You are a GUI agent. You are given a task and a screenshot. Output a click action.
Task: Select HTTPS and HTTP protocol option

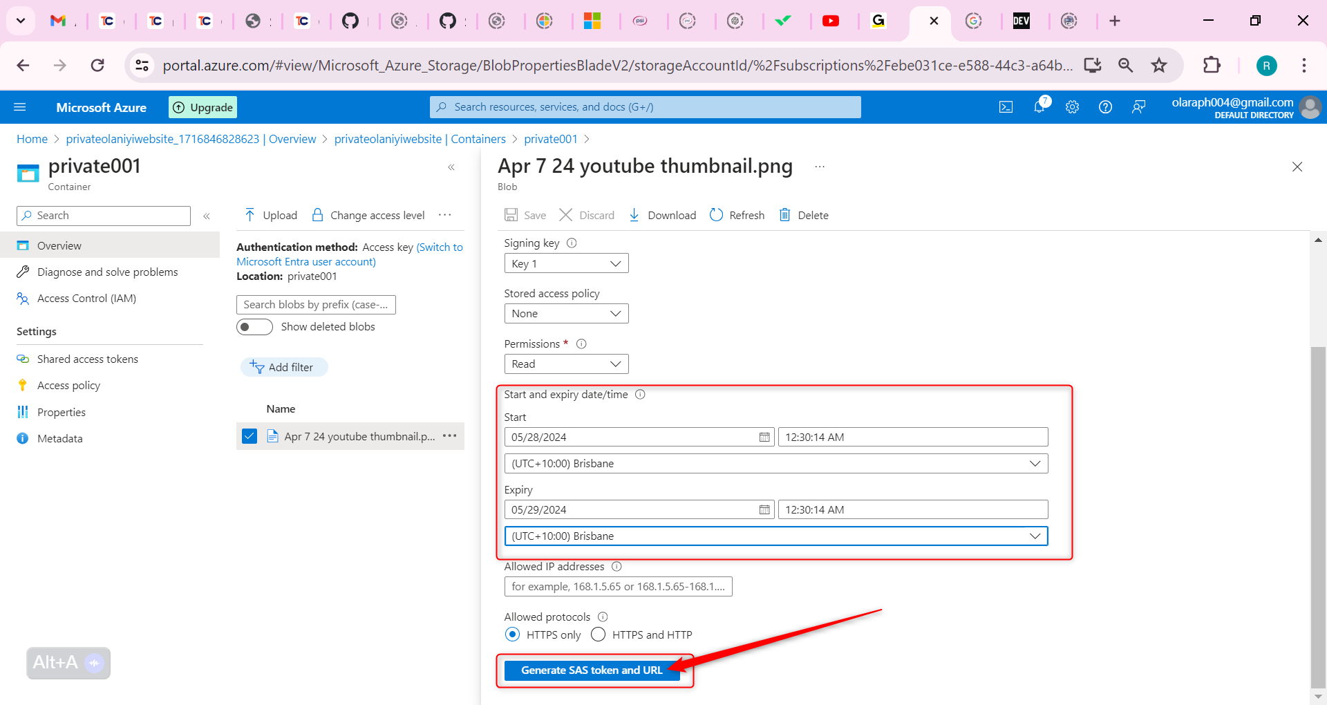(599, 634)
